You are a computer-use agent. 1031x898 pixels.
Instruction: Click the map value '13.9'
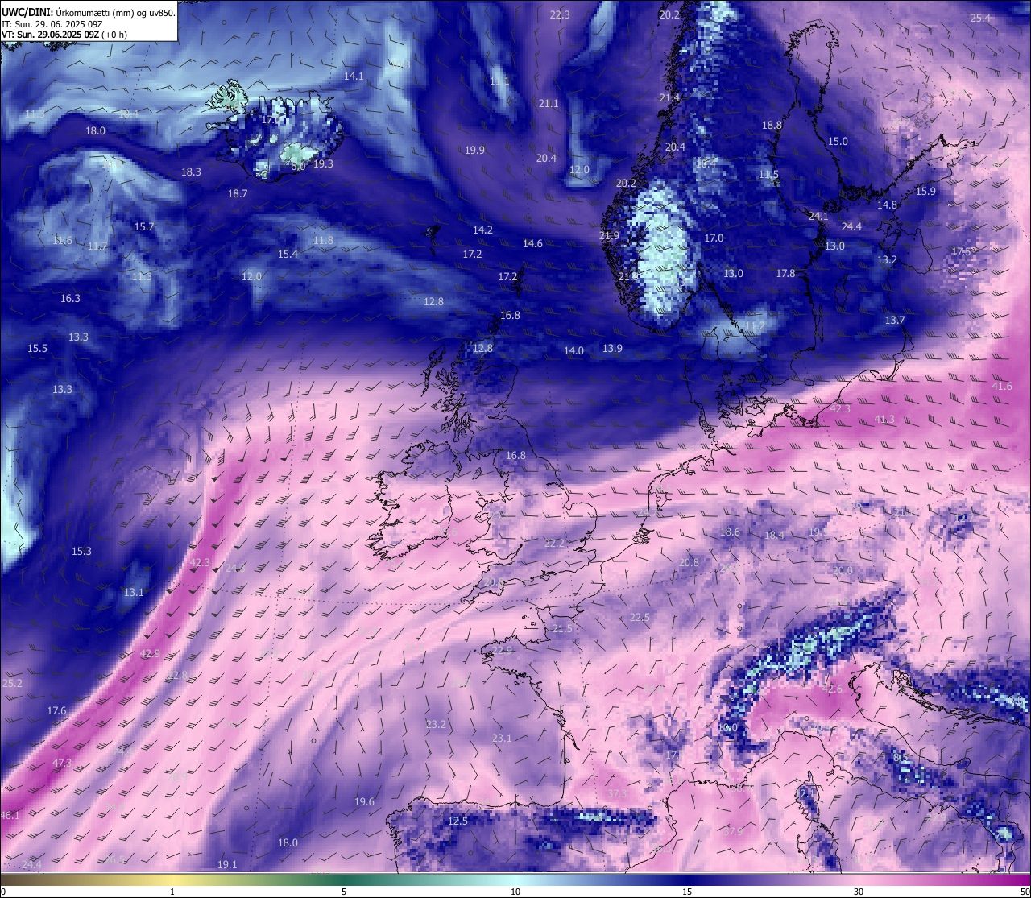[x=612, y=348]
